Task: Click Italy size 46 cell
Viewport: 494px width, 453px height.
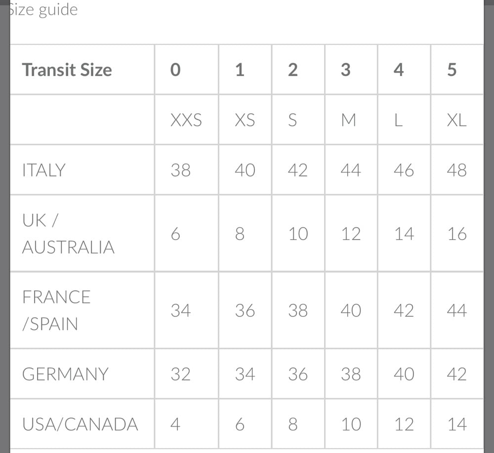Action: tap(404, 170)
